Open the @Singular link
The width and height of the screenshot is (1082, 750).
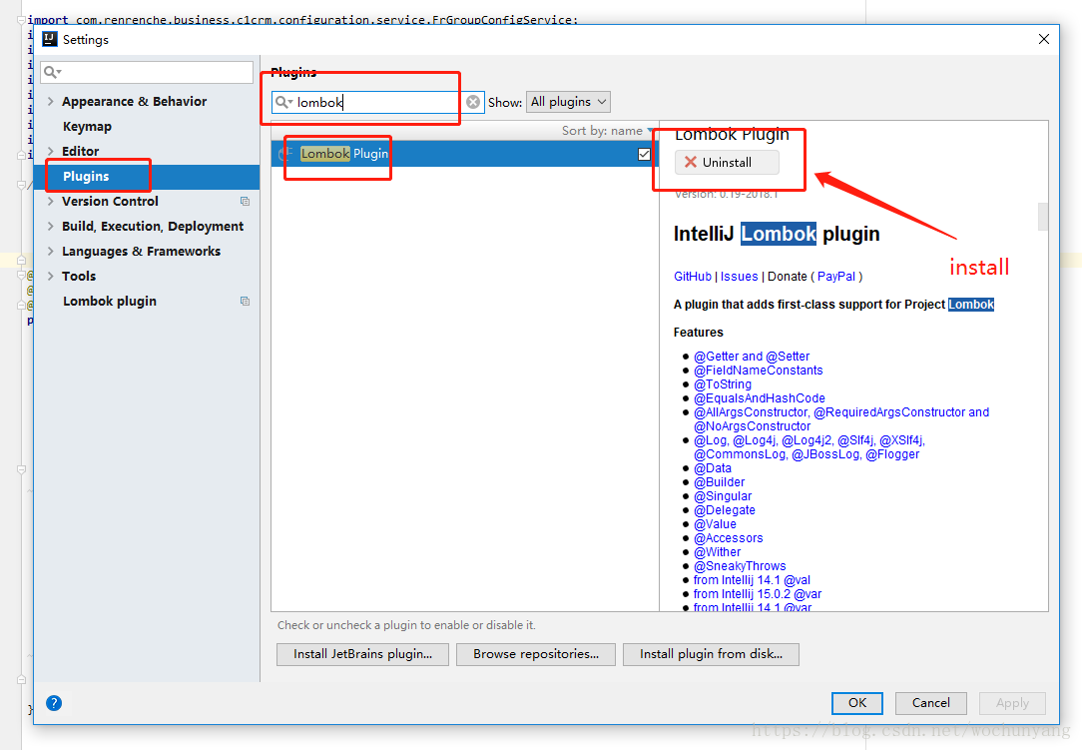pyautogui.click(x=723, y=496)
